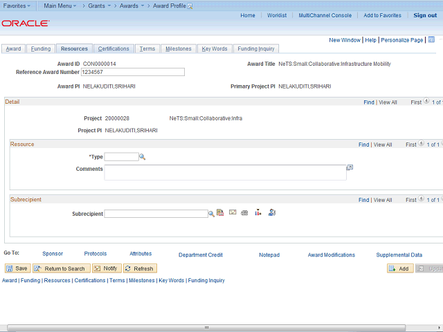The height and width of the screenshot is (332, 443).
Task: Click the envelope icon in Subrecipient row
Action: (x=233, y=213)
